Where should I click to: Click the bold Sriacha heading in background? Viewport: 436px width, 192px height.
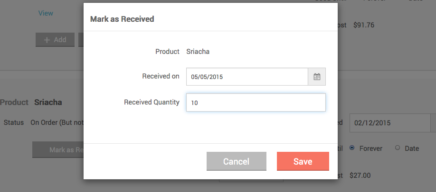(48, 102)
